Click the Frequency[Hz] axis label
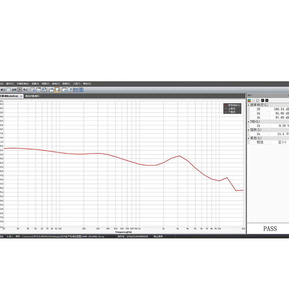Screen dimensions: 289x289 click(123, 232)
